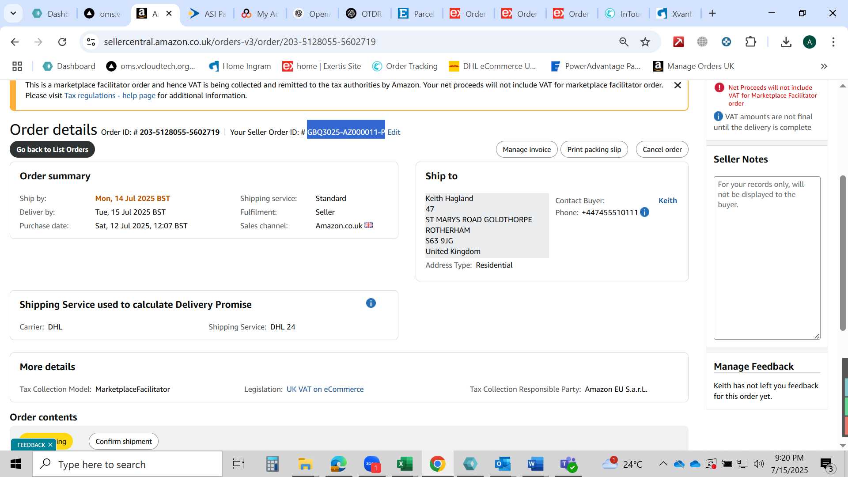Open the tab search dropdown arrow
This screenshot has height=477, width=848.
13,13
